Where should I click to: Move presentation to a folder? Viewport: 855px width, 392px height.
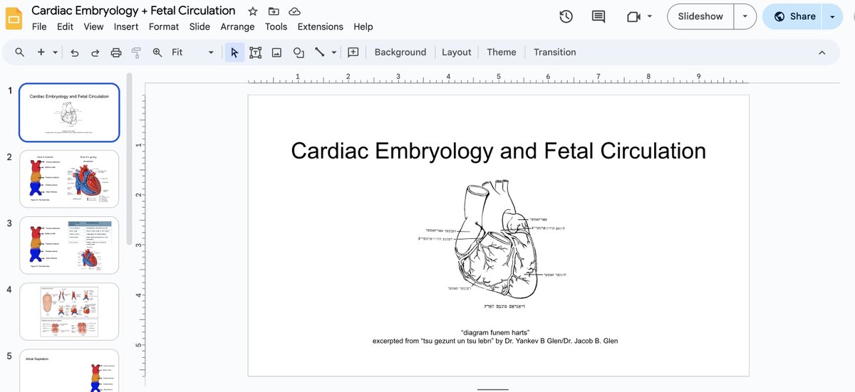274,11
